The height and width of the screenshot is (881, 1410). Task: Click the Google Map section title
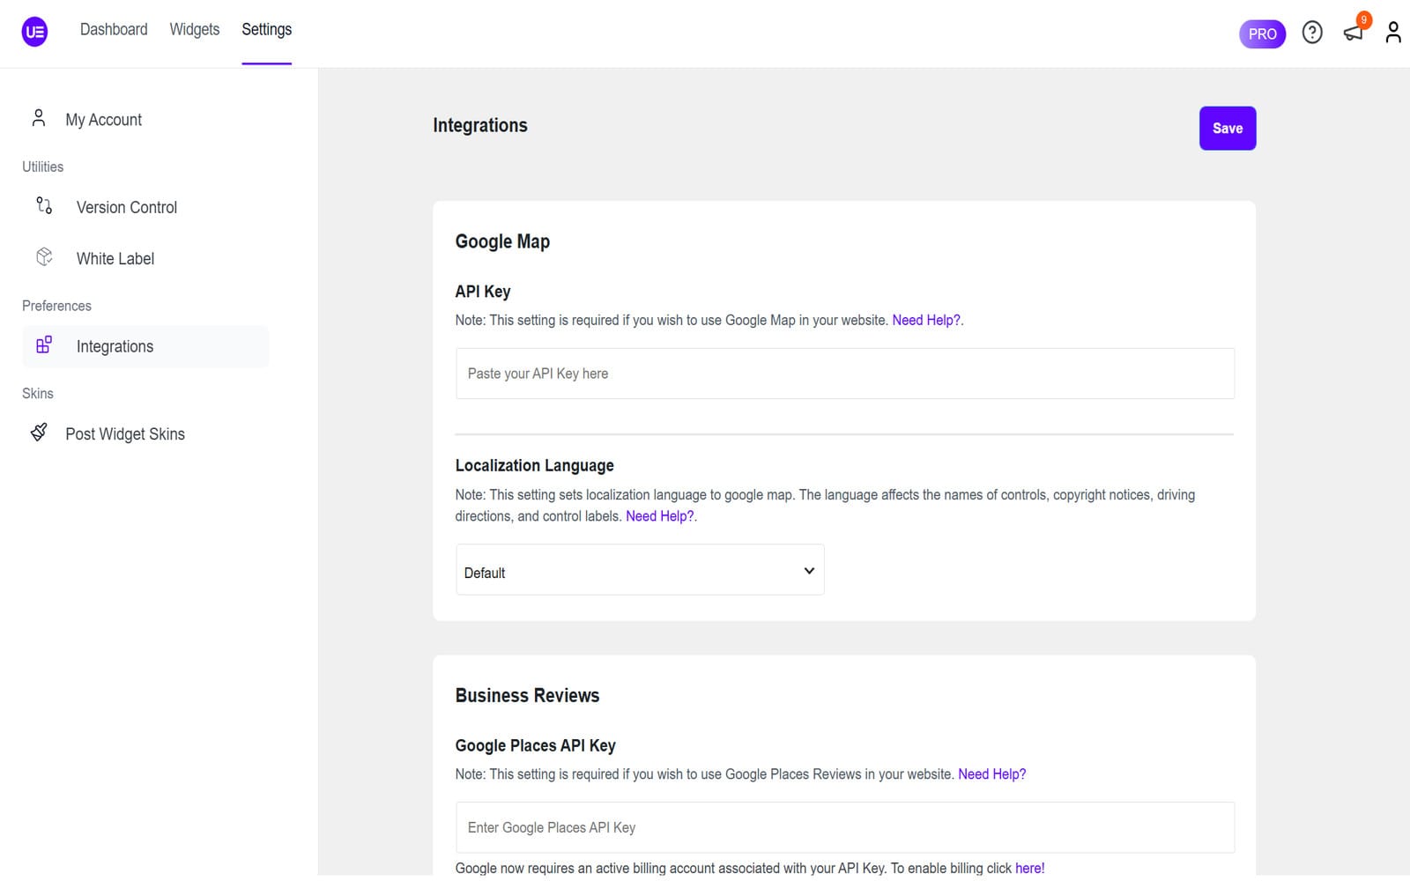[502, 241]
